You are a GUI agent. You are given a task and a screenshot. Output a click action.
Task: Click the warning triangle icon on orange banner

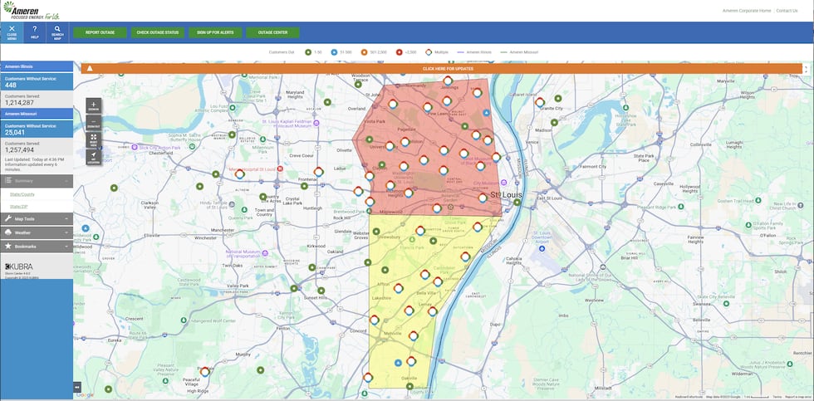pos(90,68)
